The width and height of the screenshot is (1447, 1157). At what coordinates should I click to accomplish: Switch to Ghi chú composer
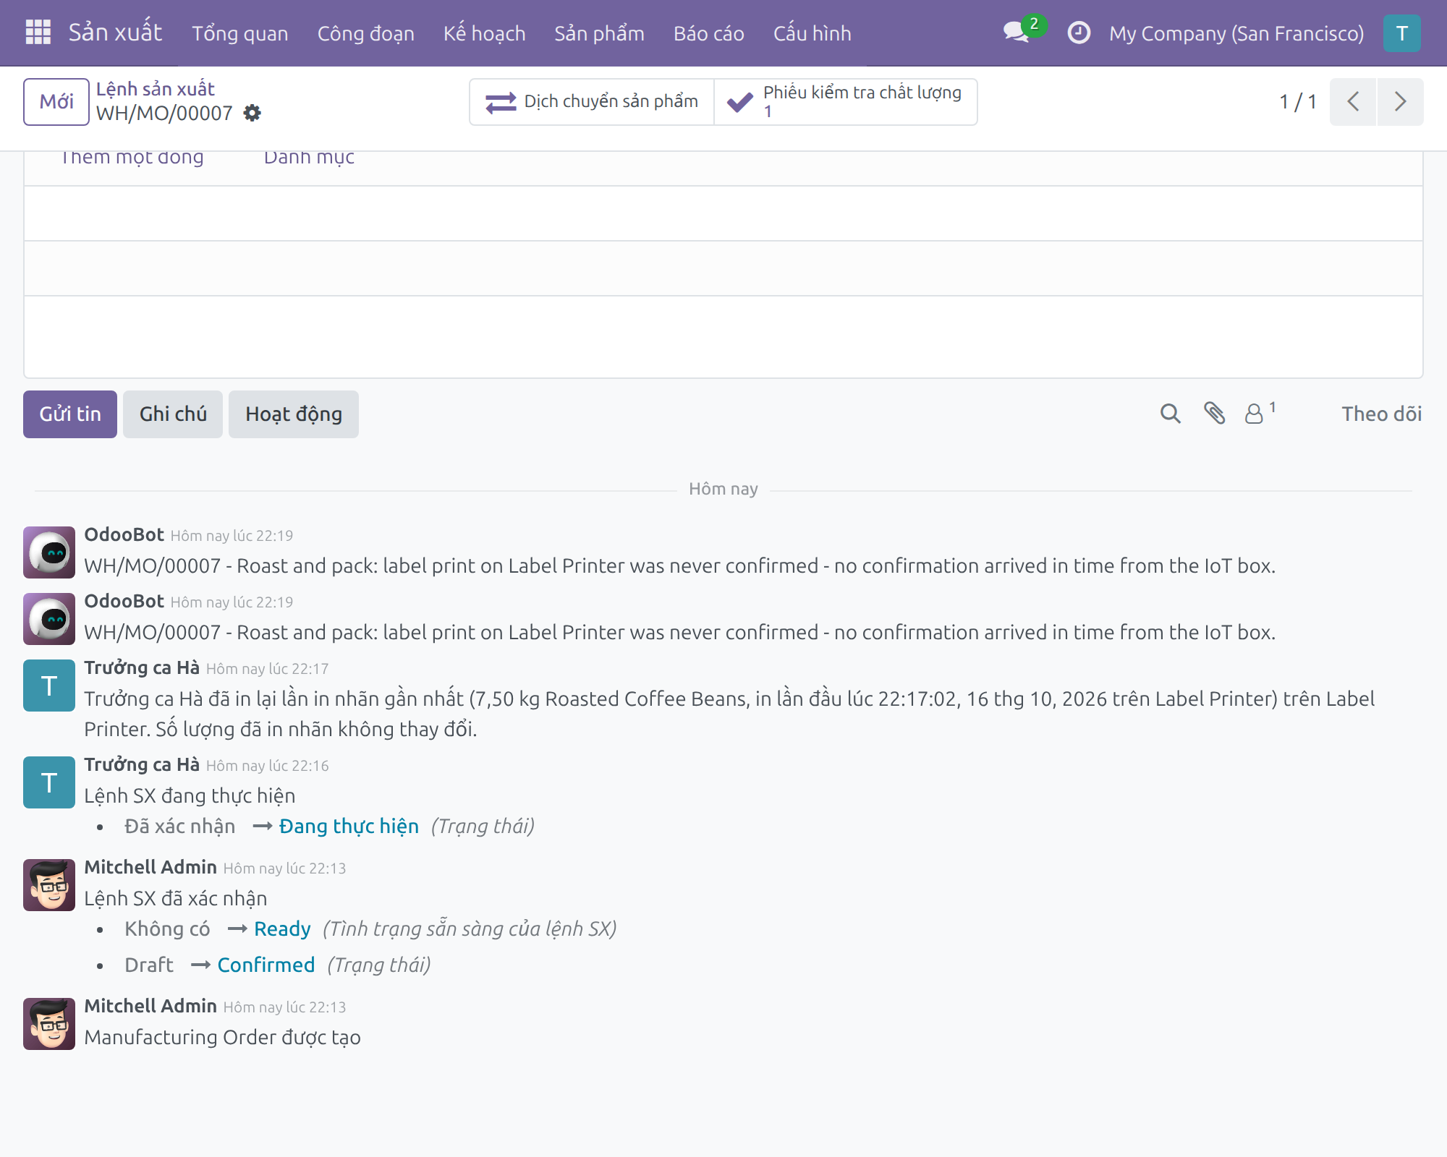pos(173,414)
